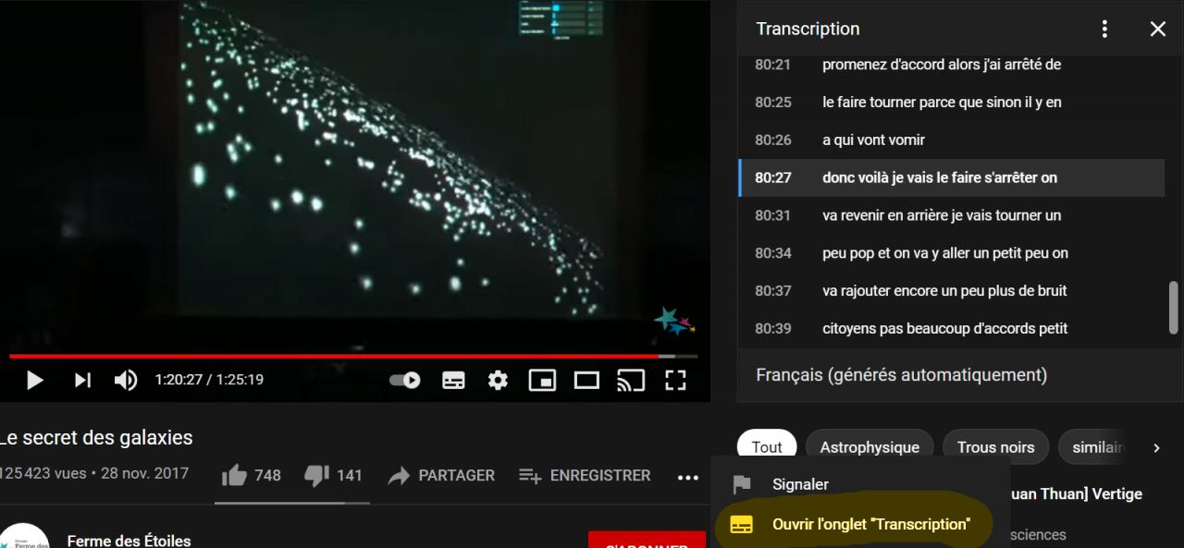Toggle the autoplay switch

[405, 380]
